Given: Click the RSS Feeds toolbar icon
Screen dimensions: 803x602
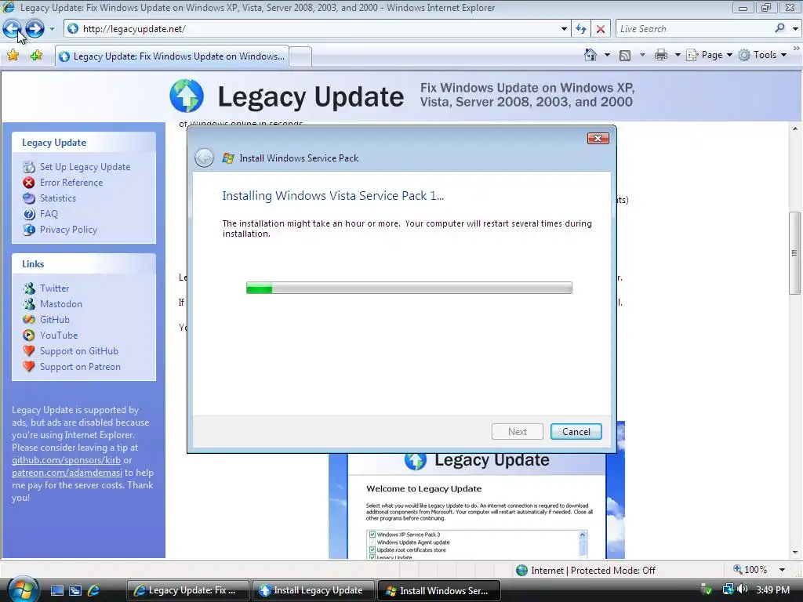Looking at the screenshot, I should click(x=625, y=55).
